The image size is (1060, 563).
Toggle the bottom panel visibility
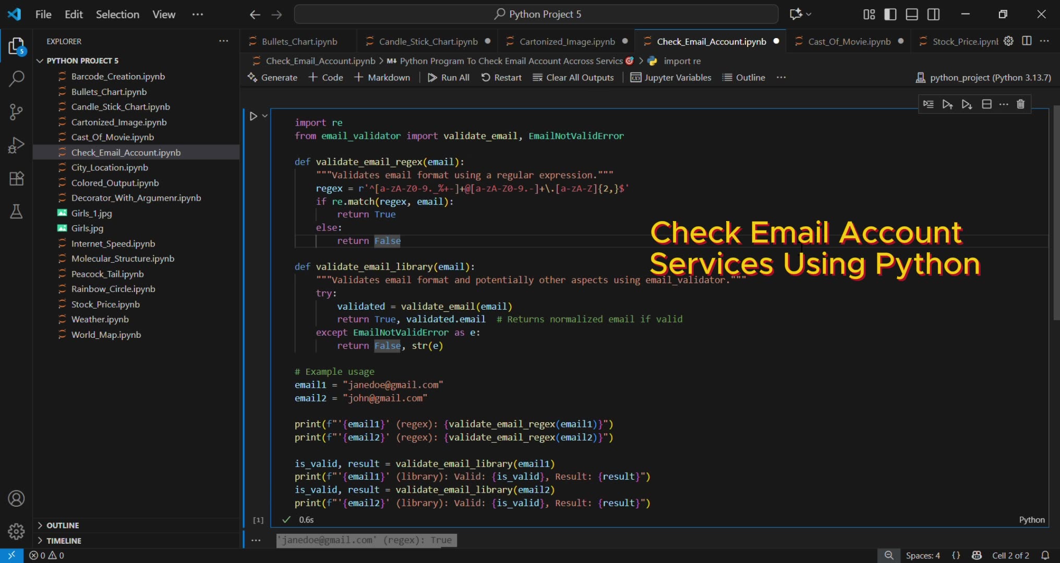point(911,14)
